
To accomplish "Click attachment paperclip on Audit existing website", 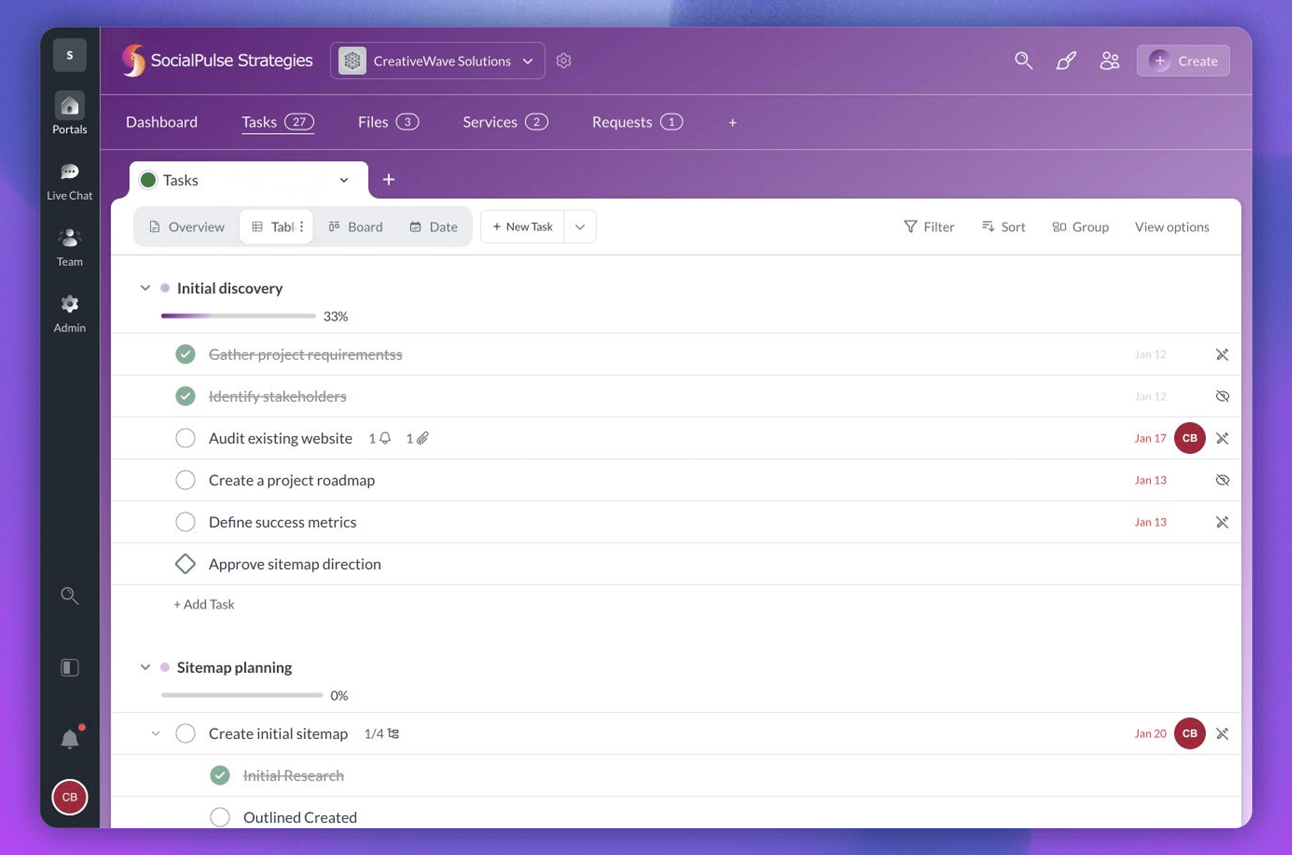I will pyautogui.click(x=423, y=438).
